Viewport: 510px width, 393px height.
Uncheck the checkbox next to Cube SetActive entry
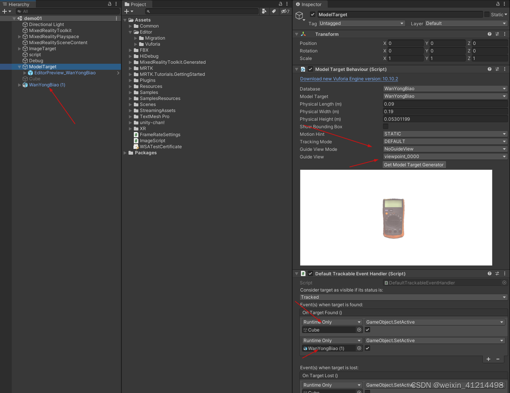367,329
